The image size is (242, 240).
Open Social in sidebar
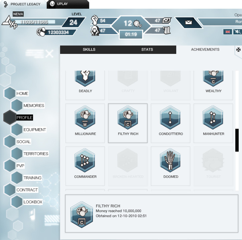click(24, 142)
